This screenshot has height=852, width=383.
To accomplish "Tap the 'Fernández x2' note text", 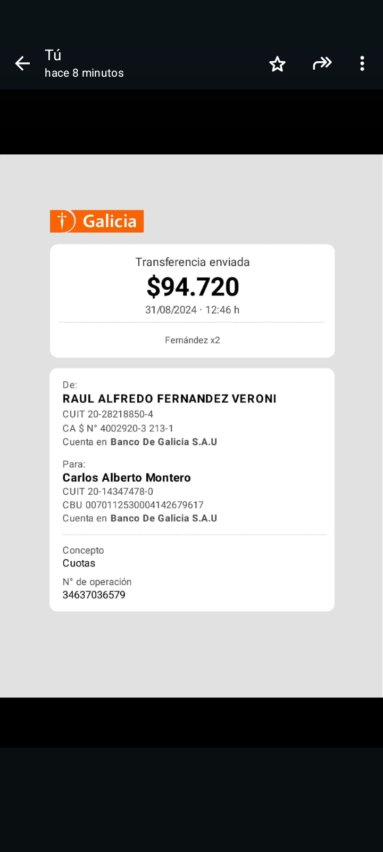I will pos(193,340).
